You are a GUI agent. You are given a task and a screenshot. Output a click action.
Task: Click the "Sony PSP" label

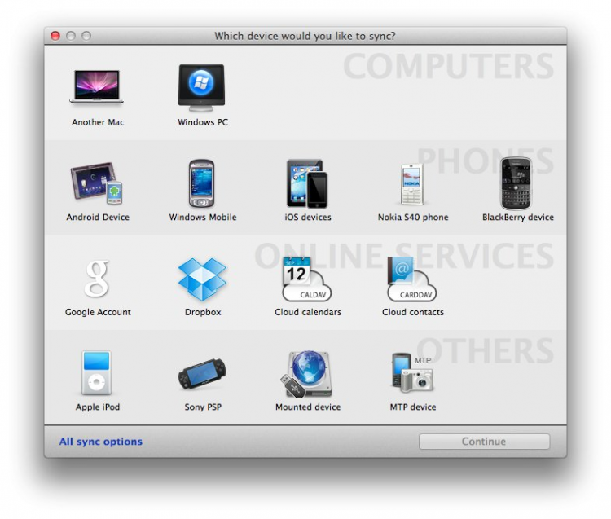[x=203, y=407]
